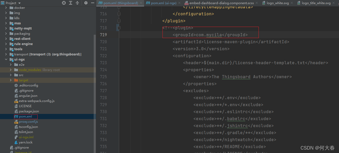Screen dimensions: 339x153
Task: Hide the Project panel with minus icon
Action: [93, 3]
